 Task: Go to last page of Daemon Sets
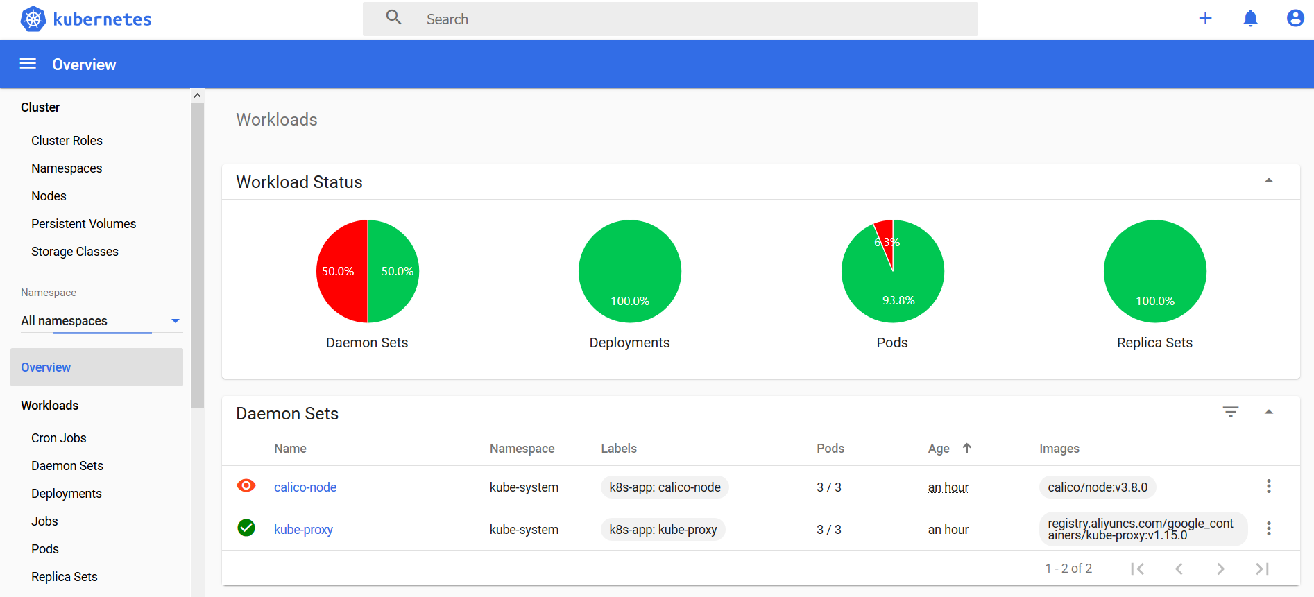click(x=1262, y=569)
